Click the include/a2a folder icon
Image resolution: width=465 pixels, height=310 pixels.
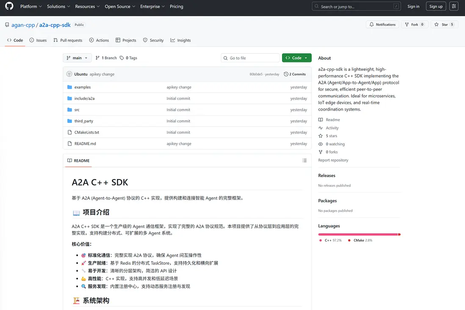(x=70, y=98)
